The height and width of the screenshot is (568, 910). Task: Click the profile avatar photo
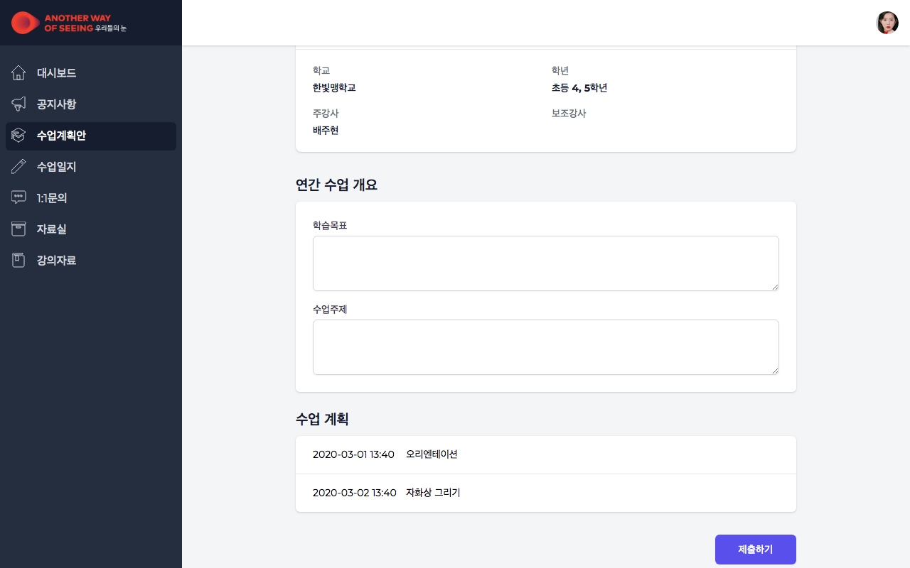point(887,22)
